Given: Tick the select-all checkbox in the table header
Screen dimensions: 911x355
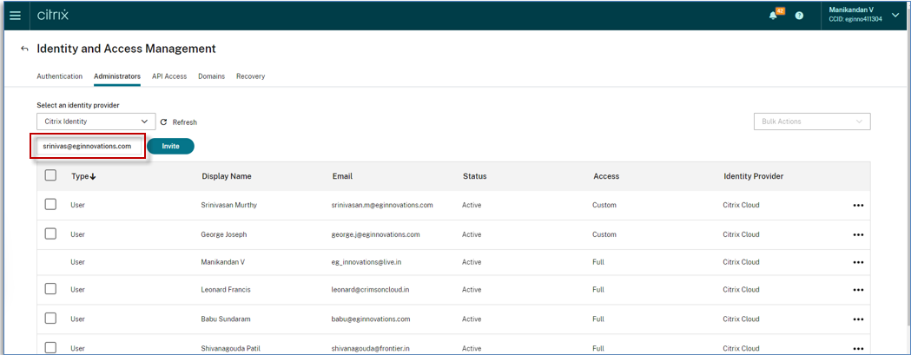Looking at the screenshot, I should [50, 174].
